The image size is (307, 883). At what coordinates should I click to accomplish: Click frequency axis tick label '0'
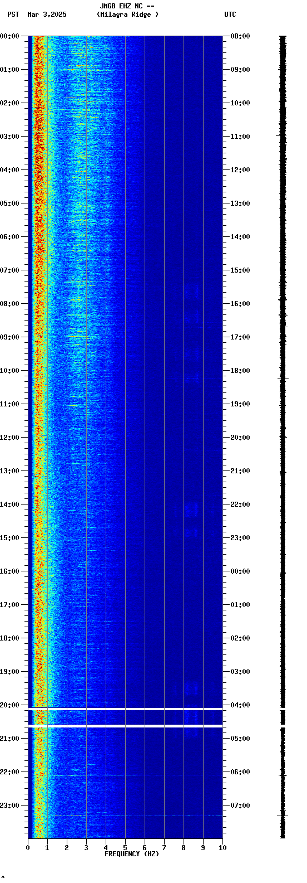coord(28,848)
